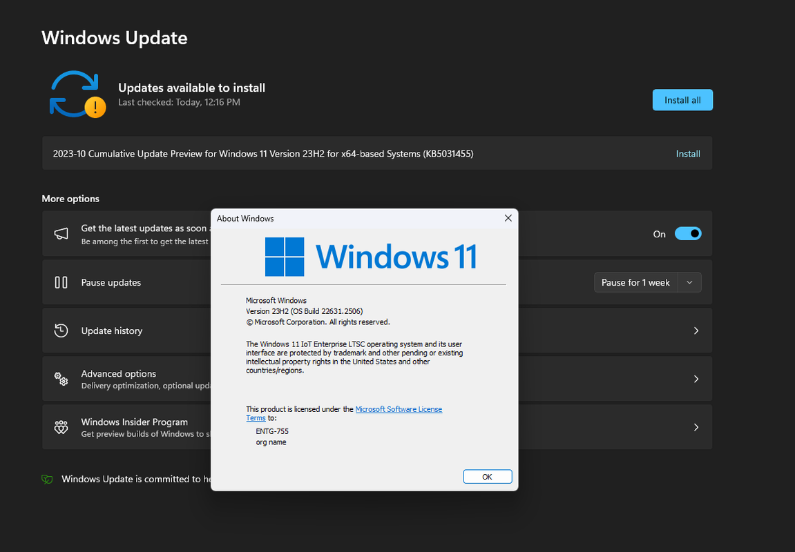Click the update sync status icon

77,95
